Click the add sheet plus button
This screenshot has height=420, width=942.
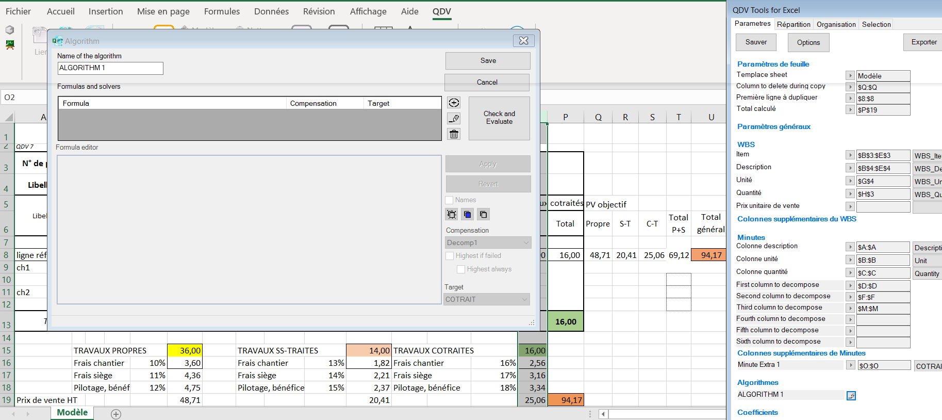point(116,414)
